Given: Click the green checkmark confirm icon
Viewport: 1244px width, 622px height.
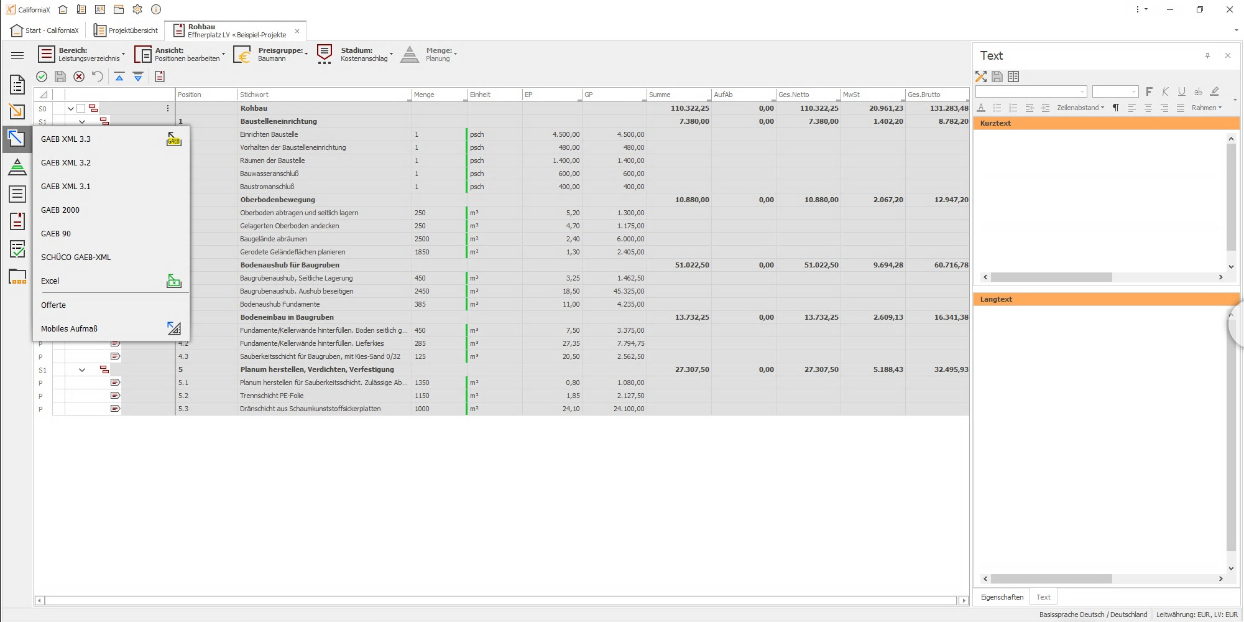Looking at the screenshot, I should point(42,77).
